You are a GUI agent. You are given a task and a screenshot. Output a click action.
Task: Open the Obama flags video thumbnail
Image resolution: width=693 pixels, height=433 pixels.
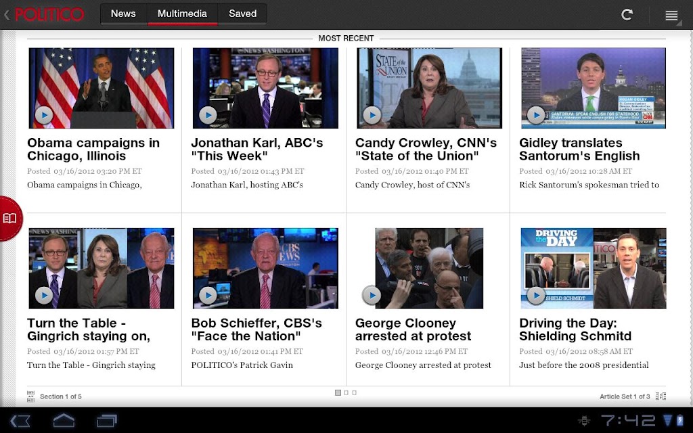[102, 88]
